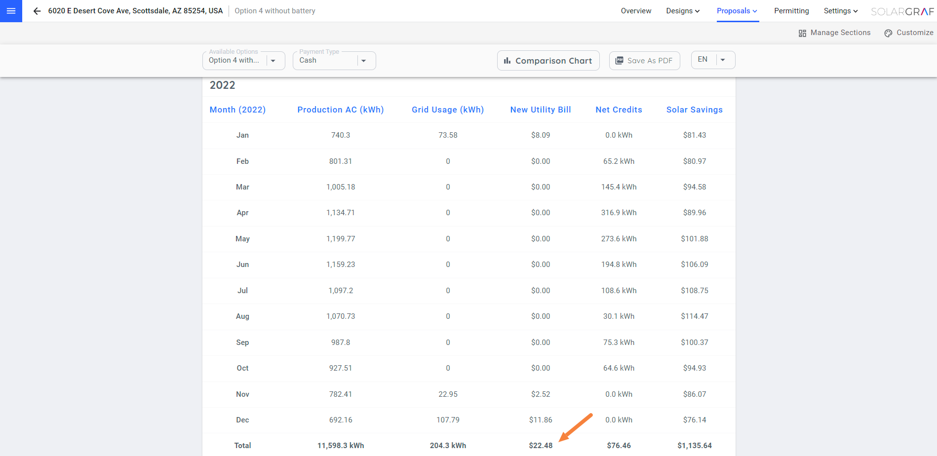
Task: Open the hamburger main menu
Action: (x=11, y=11)
